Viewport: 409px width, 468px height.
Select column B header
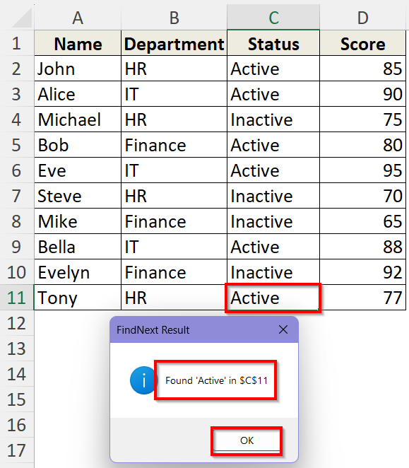click(x=174, y=17)
